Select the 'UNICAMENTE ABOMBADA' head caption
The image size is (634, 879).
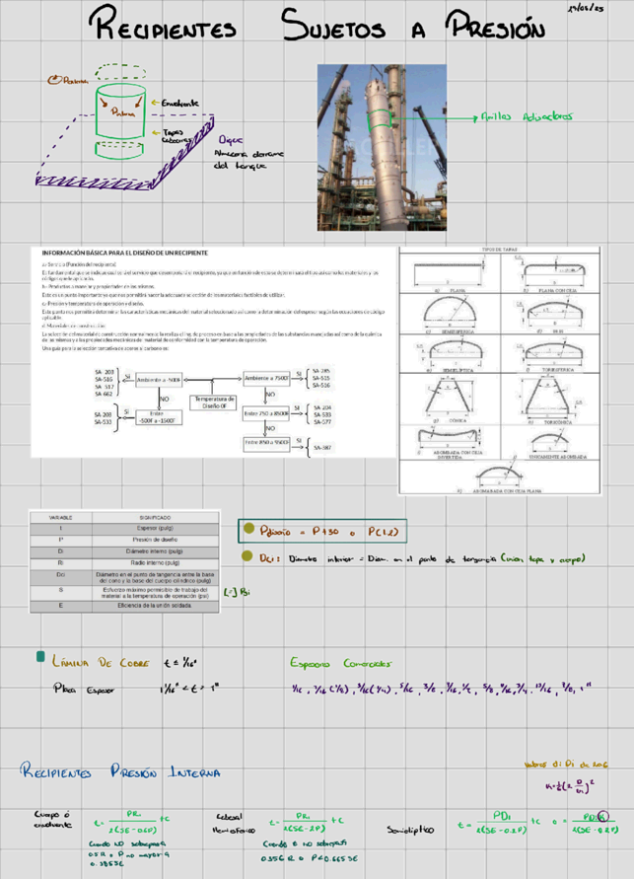tap(558, 457)
